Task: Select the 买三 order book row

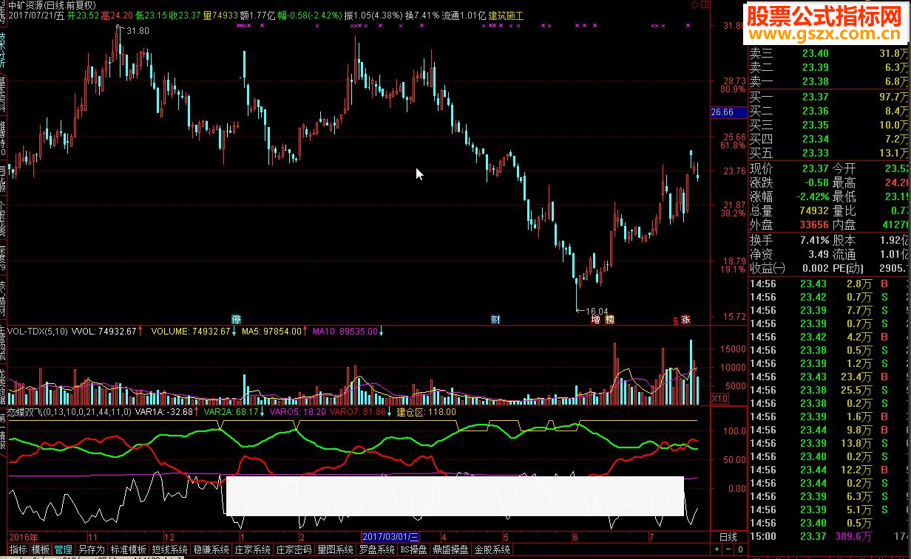Action: point(829,125)
